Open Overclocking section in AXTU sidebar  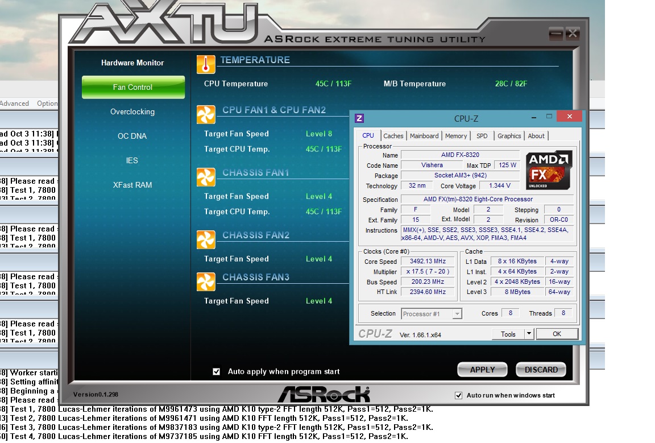tap(132, 111)
